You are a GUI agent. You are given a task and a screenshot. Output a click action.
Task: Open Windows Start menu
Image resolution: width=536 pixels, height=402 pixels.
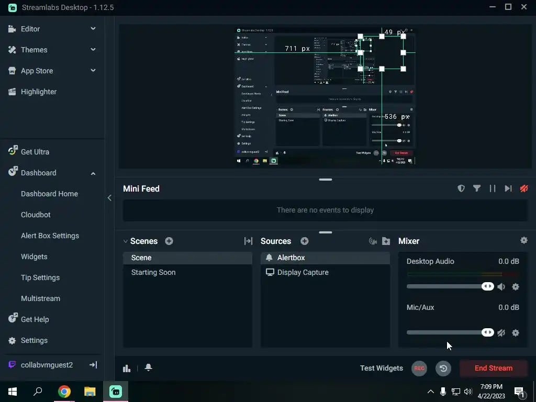click(13, 392)
